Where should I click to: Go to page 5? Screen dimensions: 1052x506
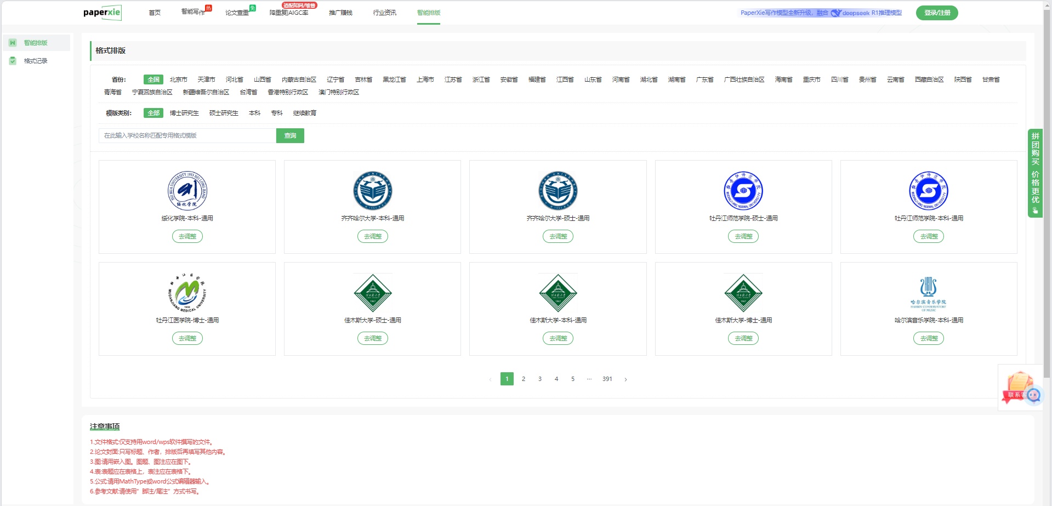click(573, 379)
